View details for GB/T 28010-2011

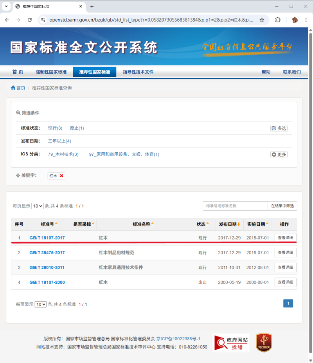click(285, 267)
